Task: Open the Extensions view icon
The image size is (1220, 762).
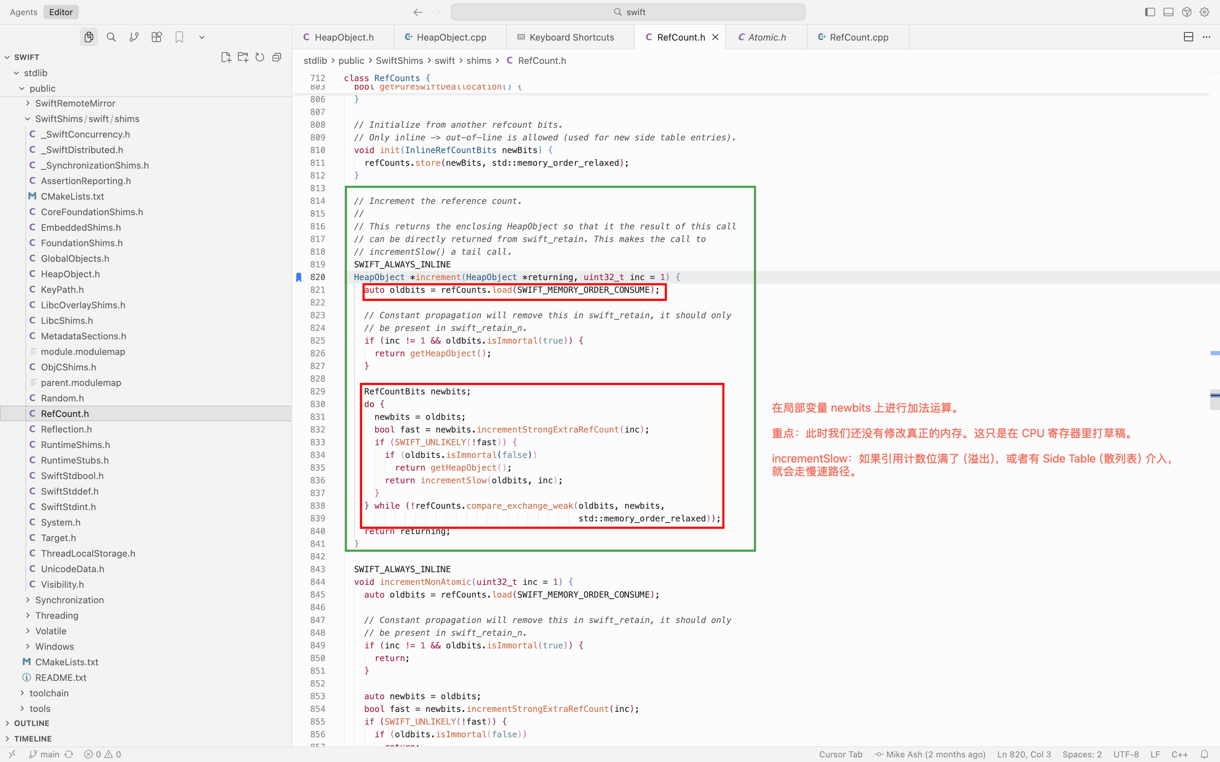Action: pyautogui.click(x=157, y=37)
